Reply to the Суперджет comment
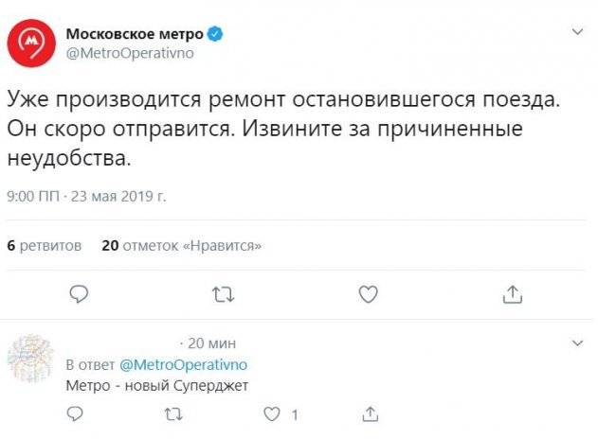The image size is (598, 439). (x=76, y=413)
